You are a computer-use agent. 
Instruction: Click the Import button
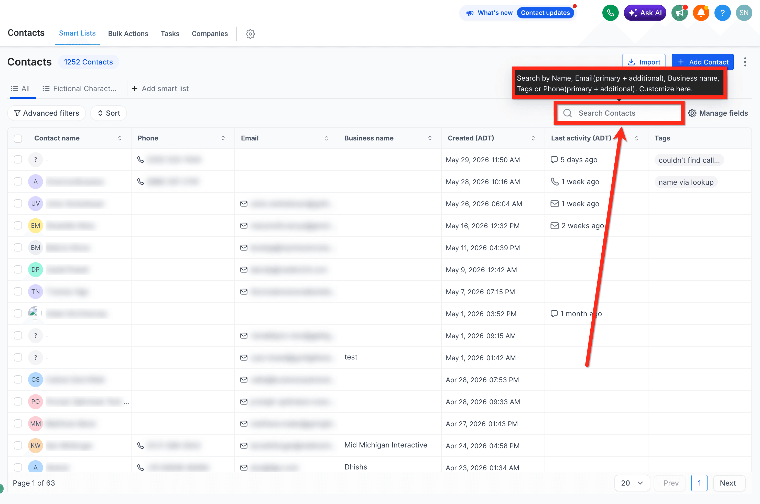644,62
